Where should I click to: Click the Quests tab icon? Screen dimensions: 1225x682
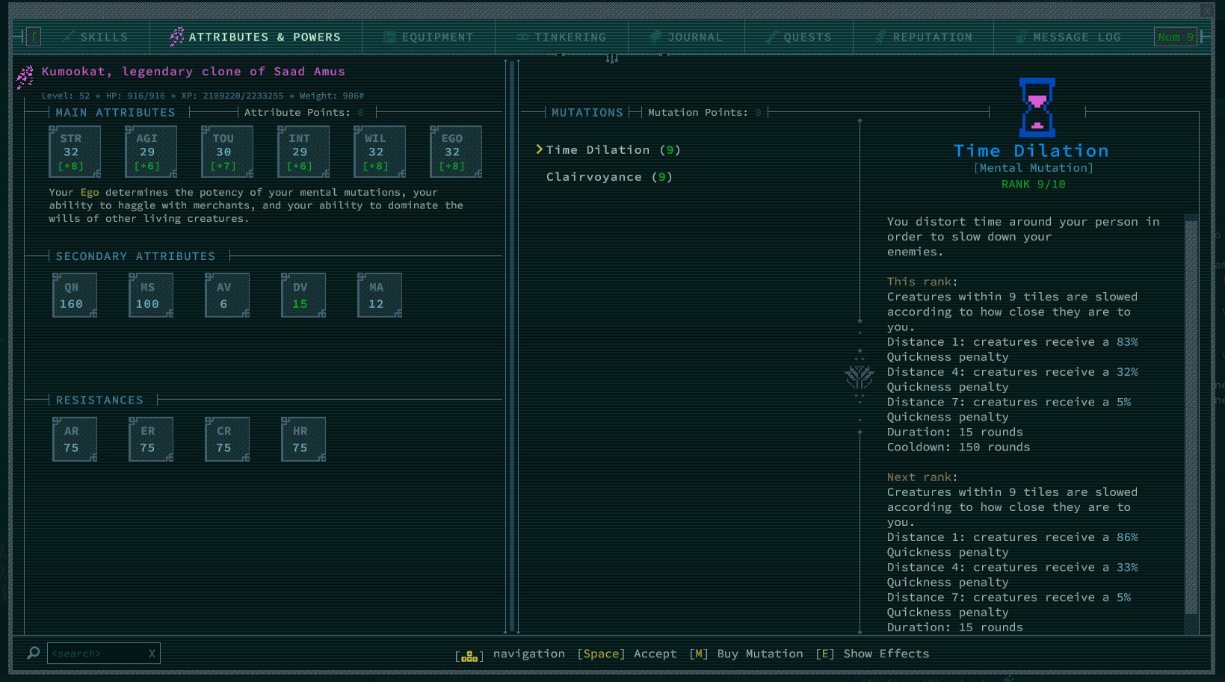(x=772, y=37)
